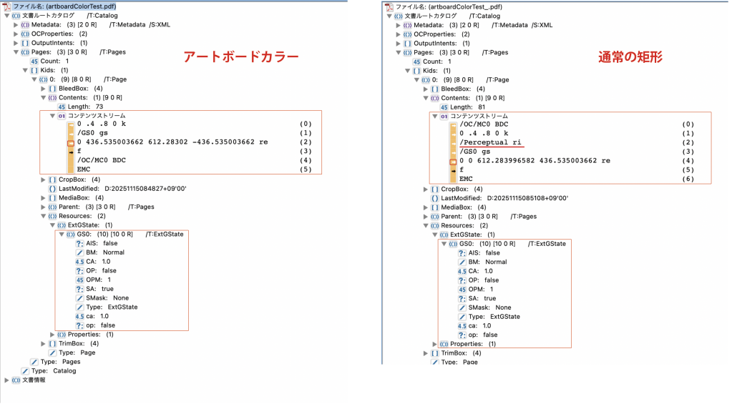Click the red-outlined marker beside the 612.28302 re line
This screenshot has width=732, height=404.
[x=70, y=143]
